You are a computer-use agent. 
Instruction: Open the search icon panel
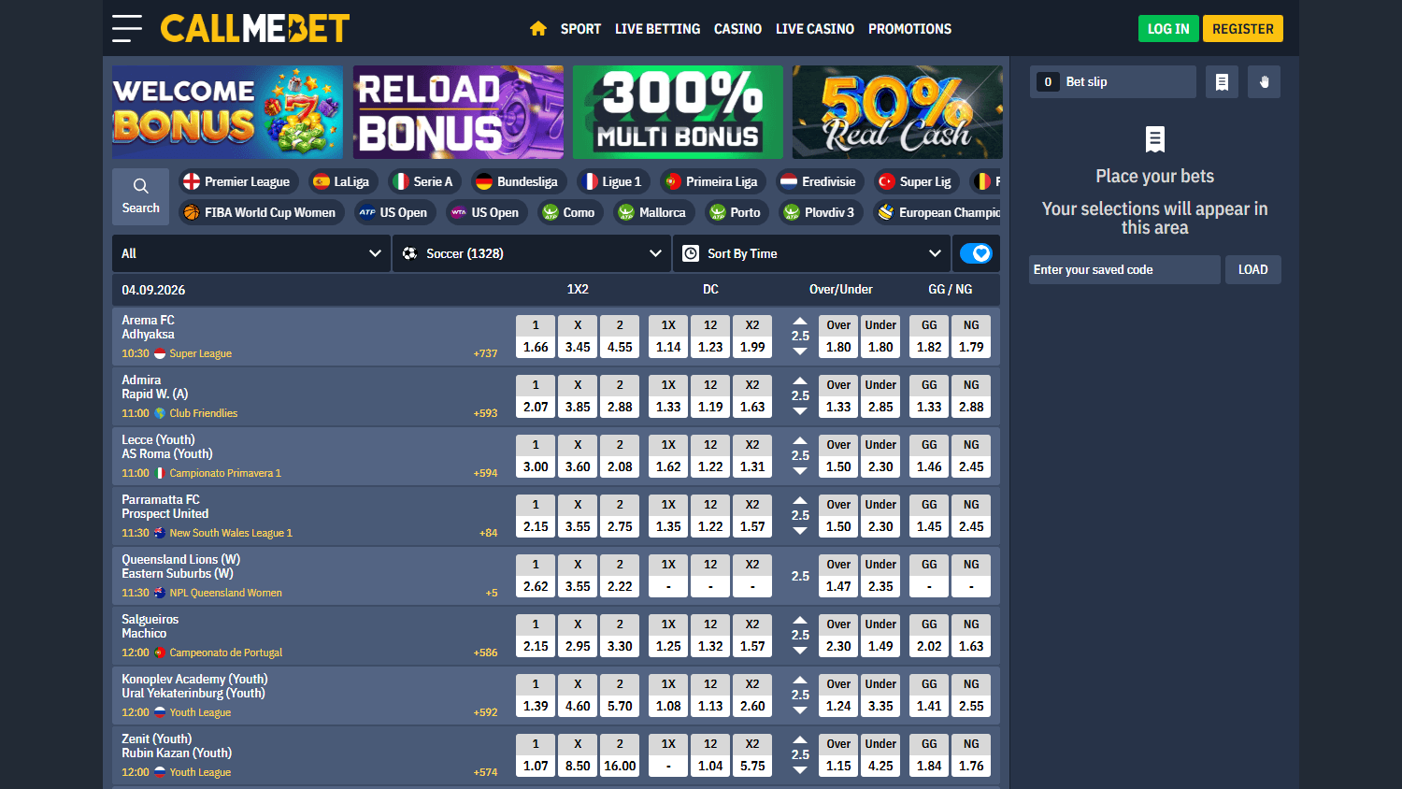pyautogui.click(x=140, y=196)
